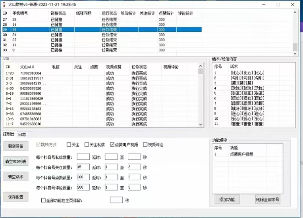Toggle the 关注私信 checkbox
This screenshot has width=303, height=218.
[x=87, y=145]
